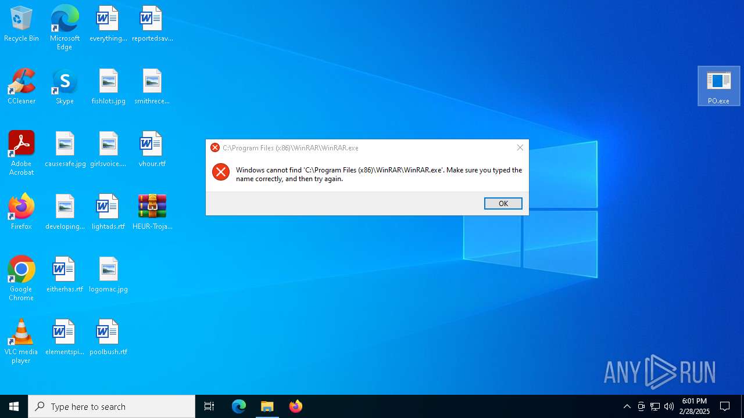
Task: Open the notification Action Center
Action: (x=725, y=406)
